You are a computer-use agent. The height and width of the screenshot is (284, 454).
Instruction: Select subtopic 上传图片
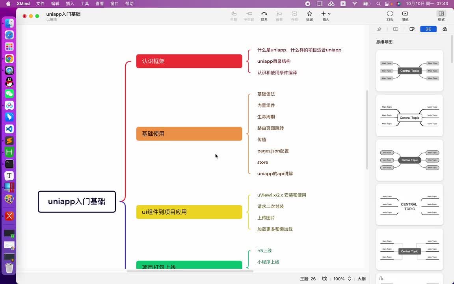(266, 218)
